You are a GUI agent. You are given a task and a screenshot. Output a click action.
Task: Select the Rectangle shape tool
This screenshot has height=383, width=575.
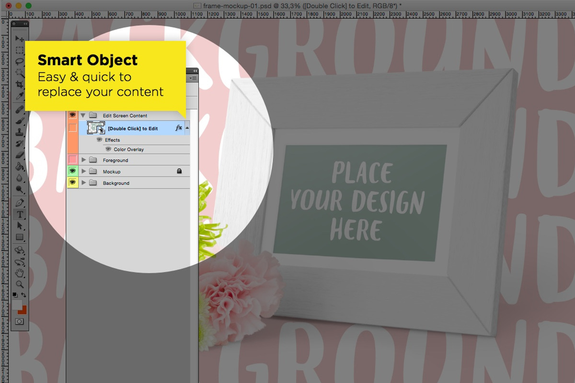pyautogui.click(x=20, y=237)
